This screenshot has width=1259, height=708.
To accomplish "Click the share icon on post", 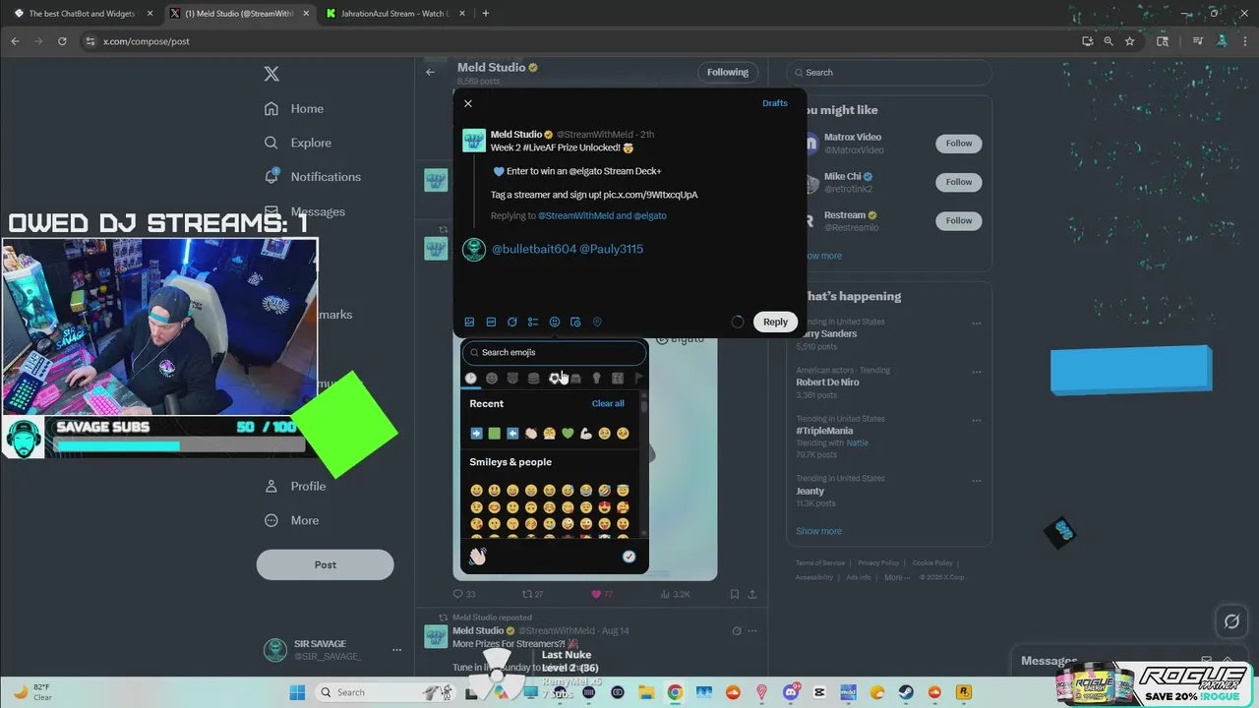I will [752, 594].
